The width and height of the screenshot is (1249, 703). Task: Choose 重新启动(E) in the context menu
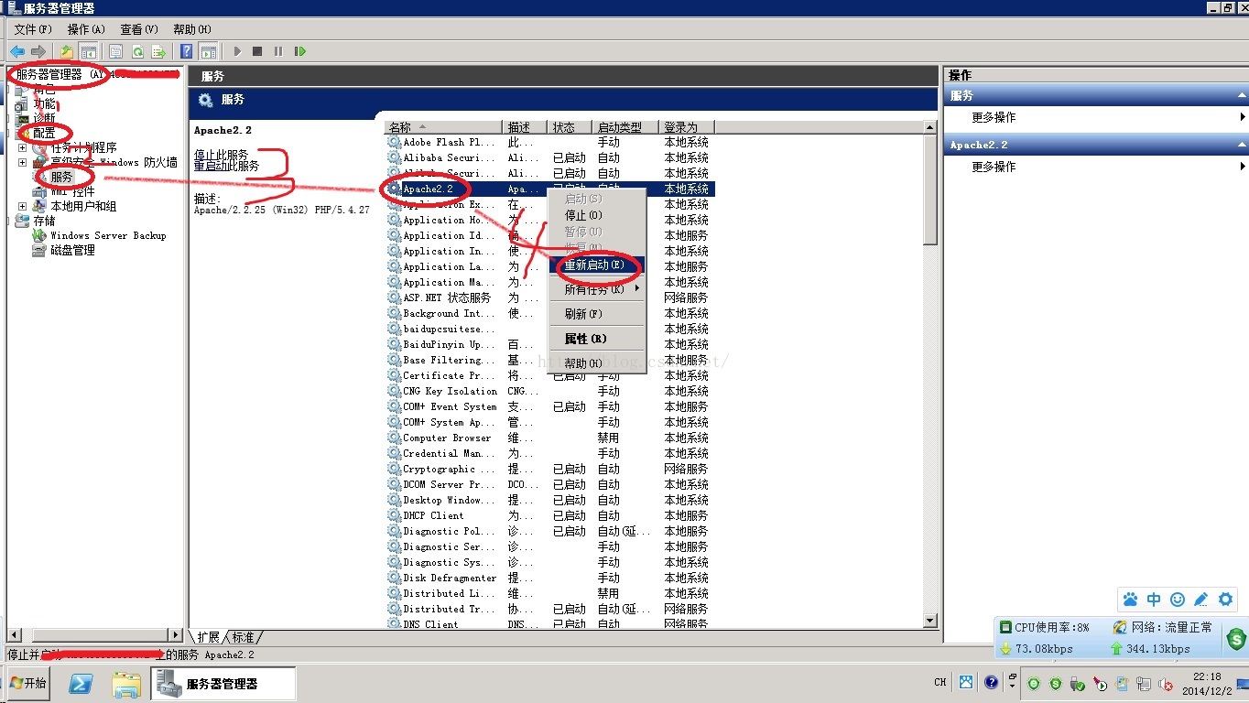tap(597, 265)
